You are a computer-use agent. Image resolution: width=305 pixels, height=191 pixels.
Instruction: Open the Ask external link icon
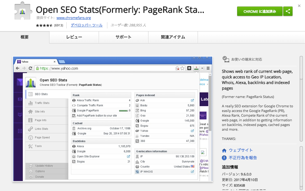pos(192,100)
